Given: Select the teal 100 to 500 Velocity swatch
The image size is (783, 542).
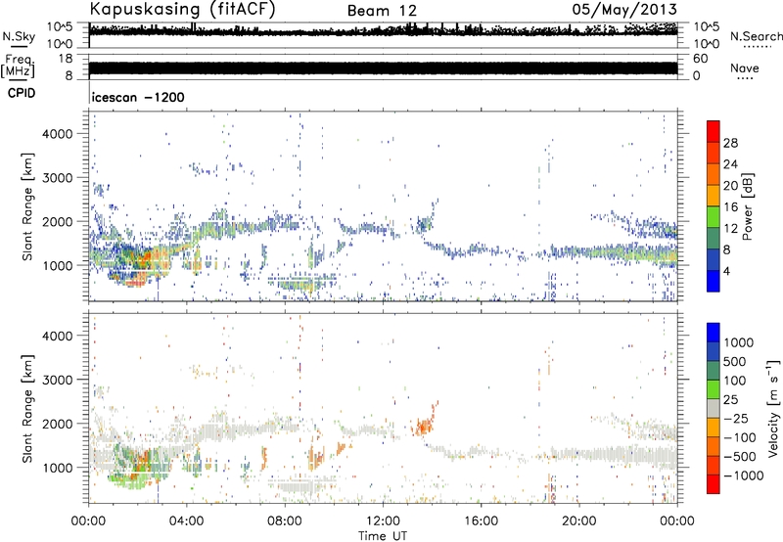Looking at the screenshot, I should click(714, 371).
